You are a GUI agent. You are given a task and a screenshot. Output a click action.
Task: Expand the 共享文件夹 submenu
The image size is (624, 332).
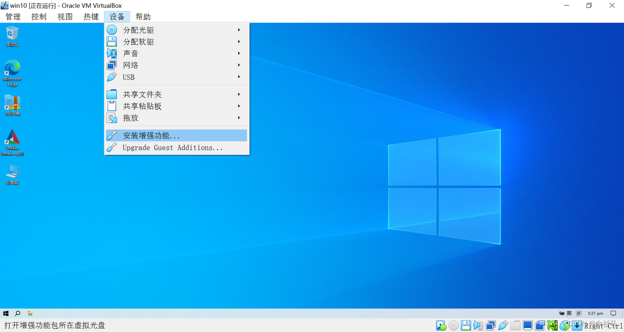tap(176, 94)
